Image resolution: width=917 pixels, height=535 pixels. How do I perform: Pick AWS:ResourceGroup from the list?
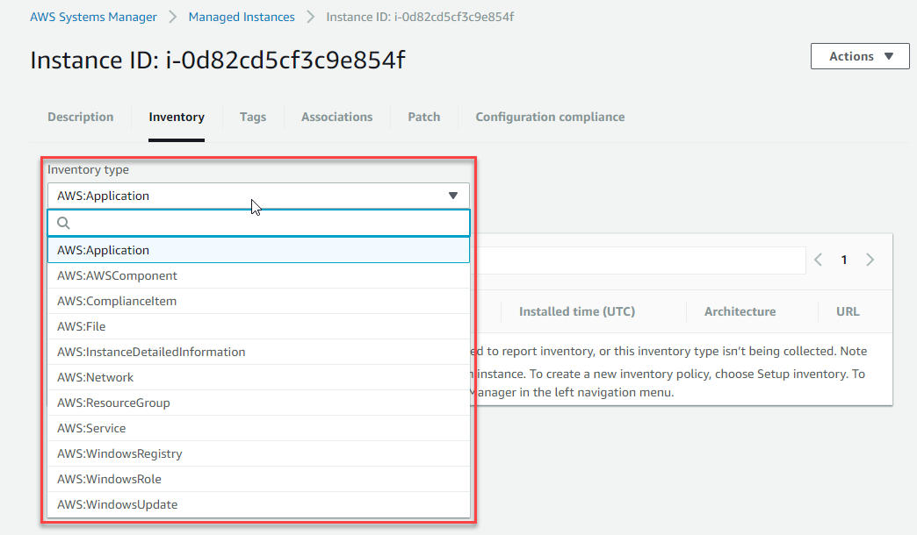click(x=258, y=403)
